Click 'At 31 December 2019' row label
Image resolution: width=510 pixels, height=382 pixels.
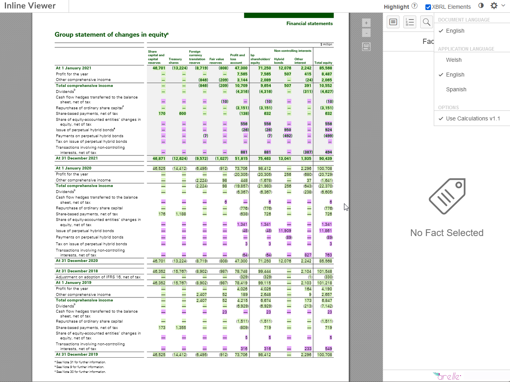(77, 354)
